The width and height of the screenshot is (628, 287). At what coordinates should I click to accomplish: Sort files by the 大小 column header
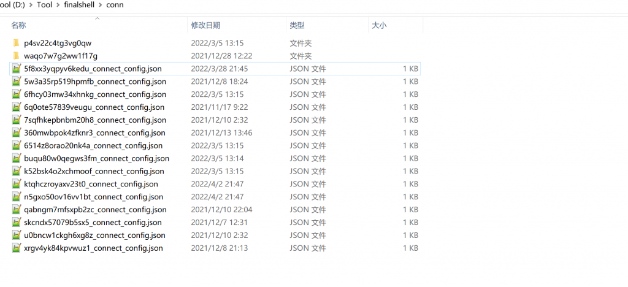pyautogui.click(x=379, y=25)
